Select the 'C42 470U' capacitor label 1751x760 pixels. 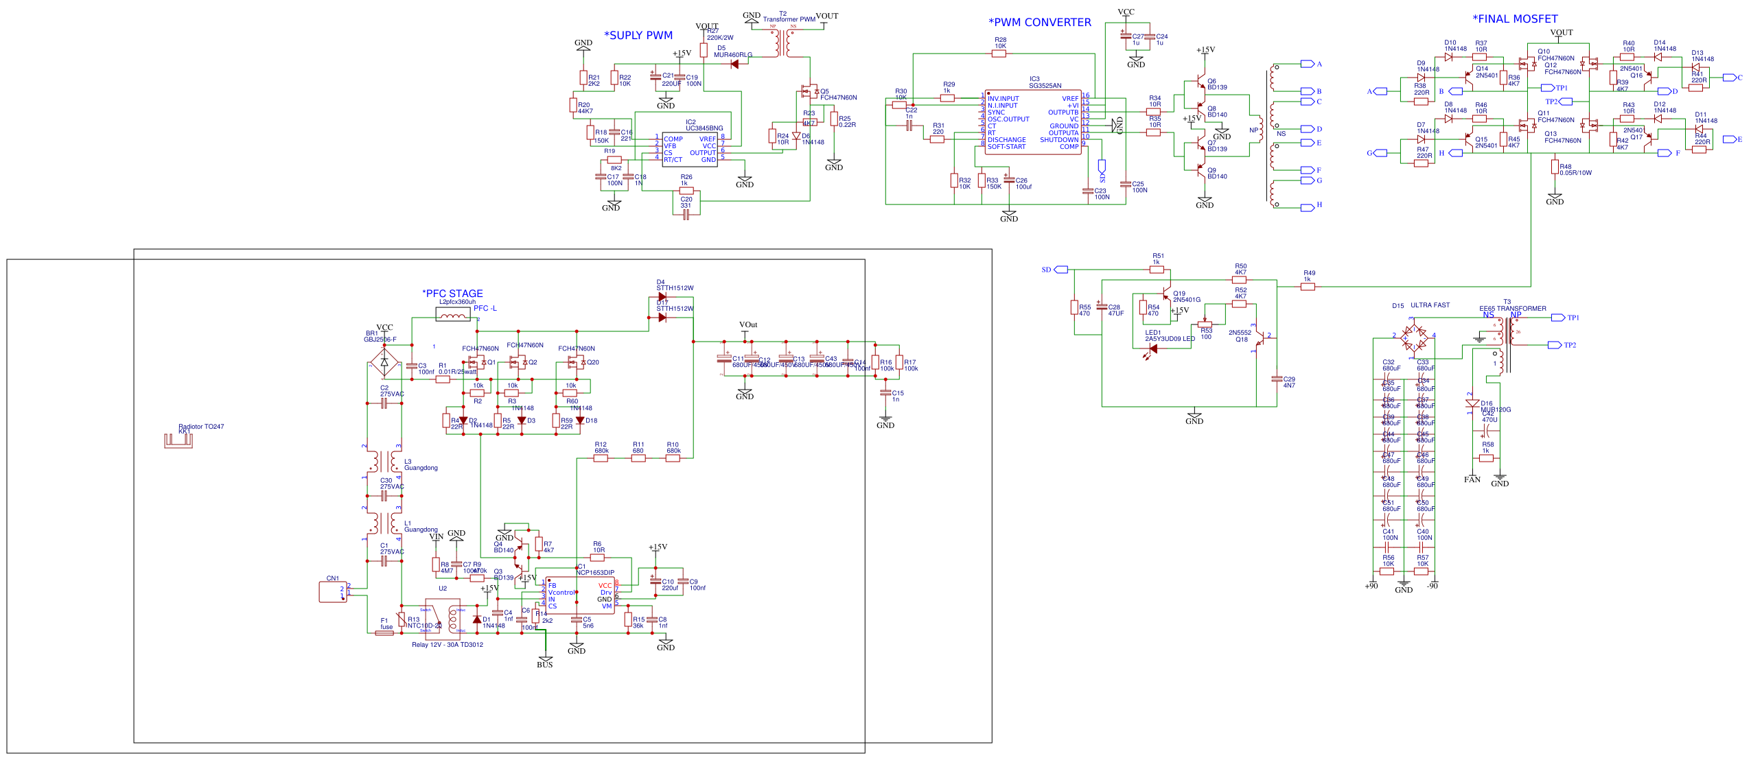[x=1489, y=417]
